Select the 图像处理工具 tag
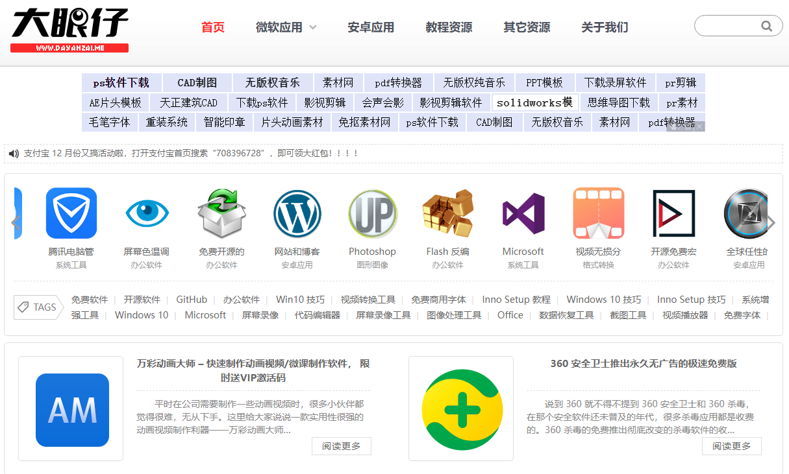This screenshot has height=474, width=789. [454, 315]
